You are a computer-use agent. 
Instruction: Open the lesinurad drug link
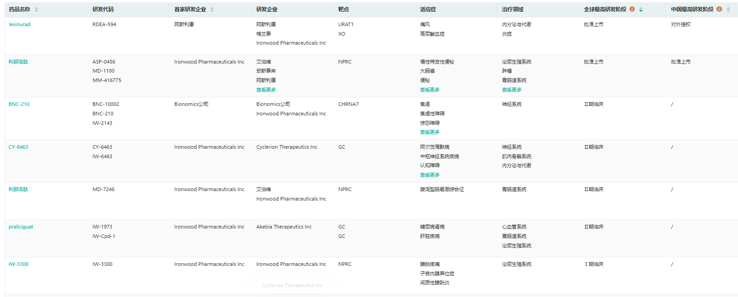pos(19,24)
